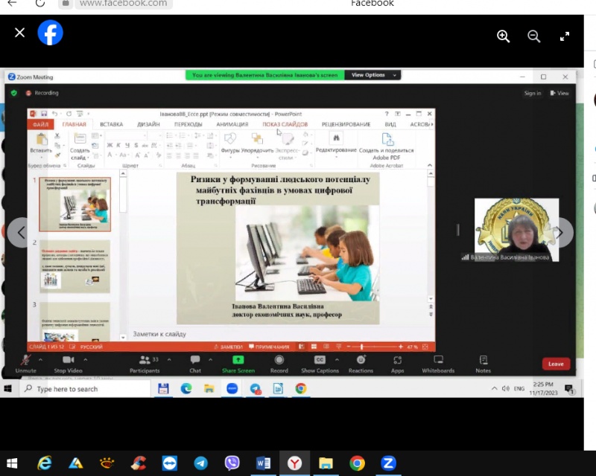Expand the Show Captions options arrow
The height and width of the screenshot is (476, 596).
point(336,359)
